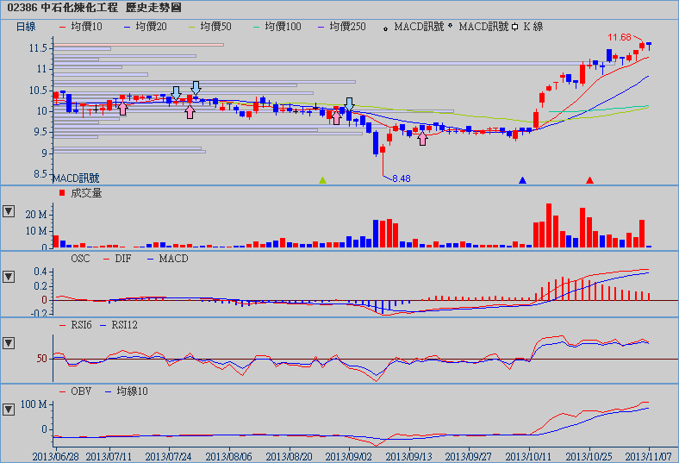Screen dimensions: 679x463
Task: Collapse the OSC/DIF/MACD panel arrow
Action: [x=9, y=277]
